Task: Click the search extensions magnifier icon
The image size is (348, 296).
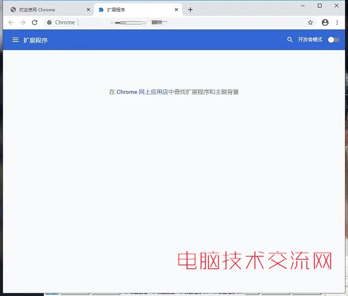Action: click(x=290, y=40)
